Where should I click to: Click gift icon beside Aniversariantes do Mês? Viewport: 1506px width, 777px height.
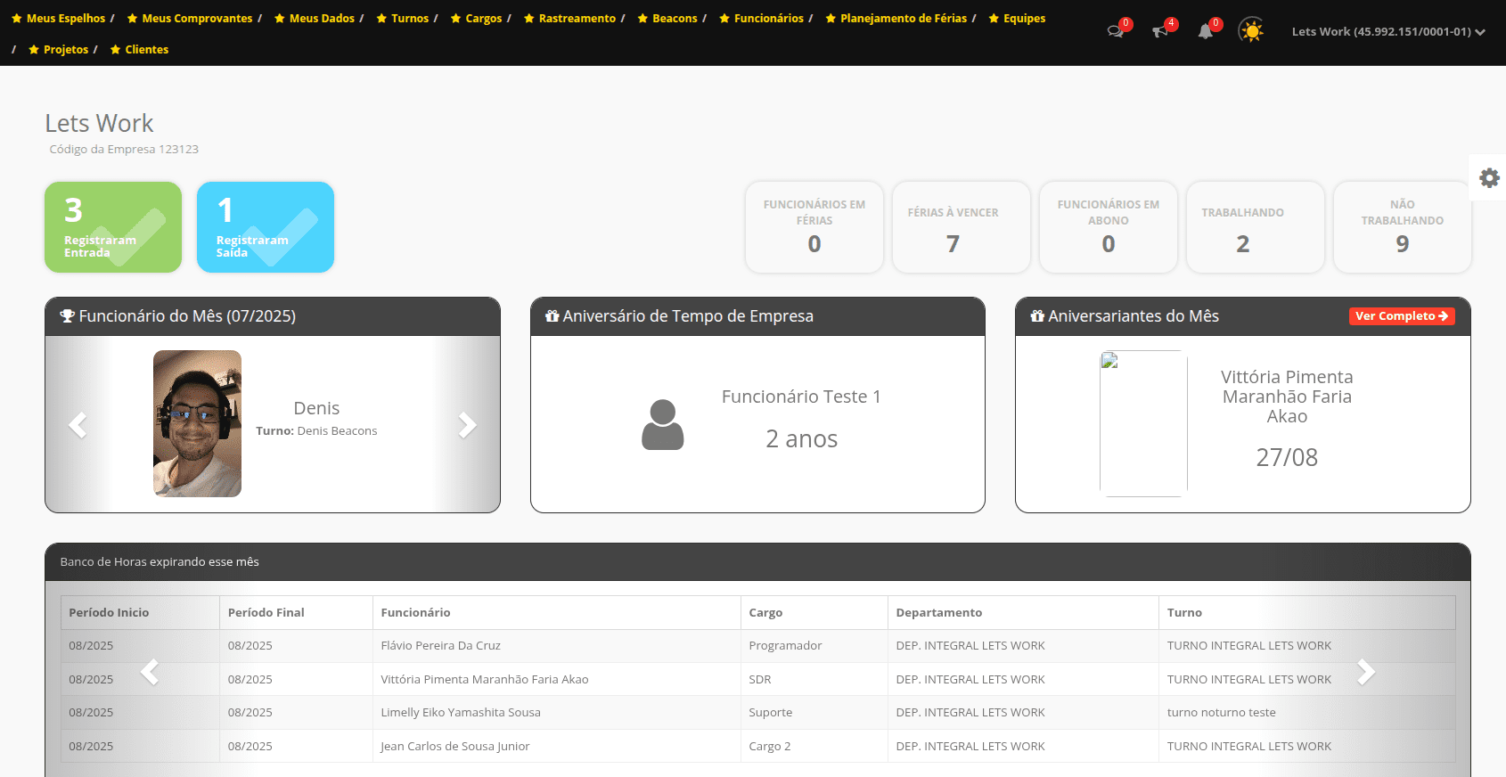[1037, 316]
